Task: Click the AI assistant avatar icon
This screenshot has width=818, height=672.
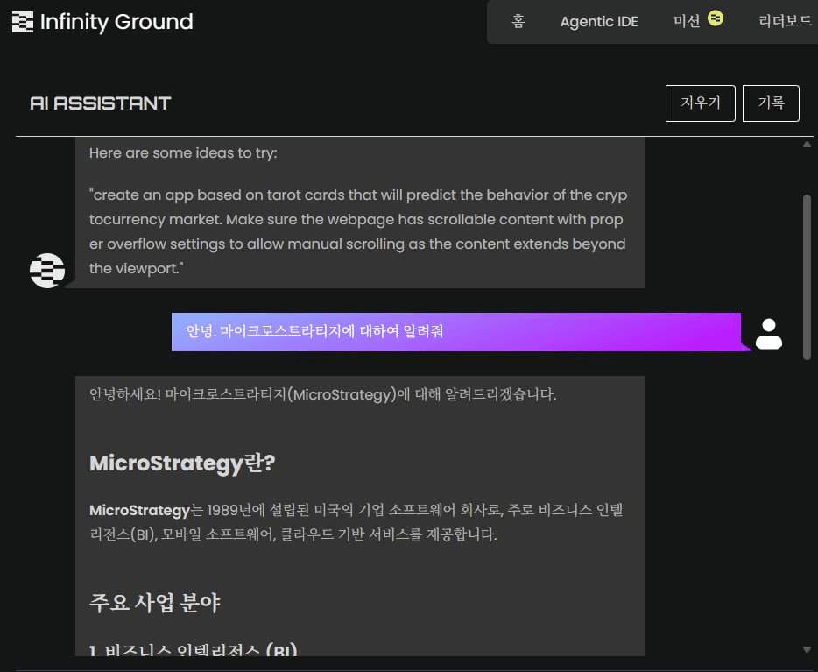Action: tap(47, 270)
